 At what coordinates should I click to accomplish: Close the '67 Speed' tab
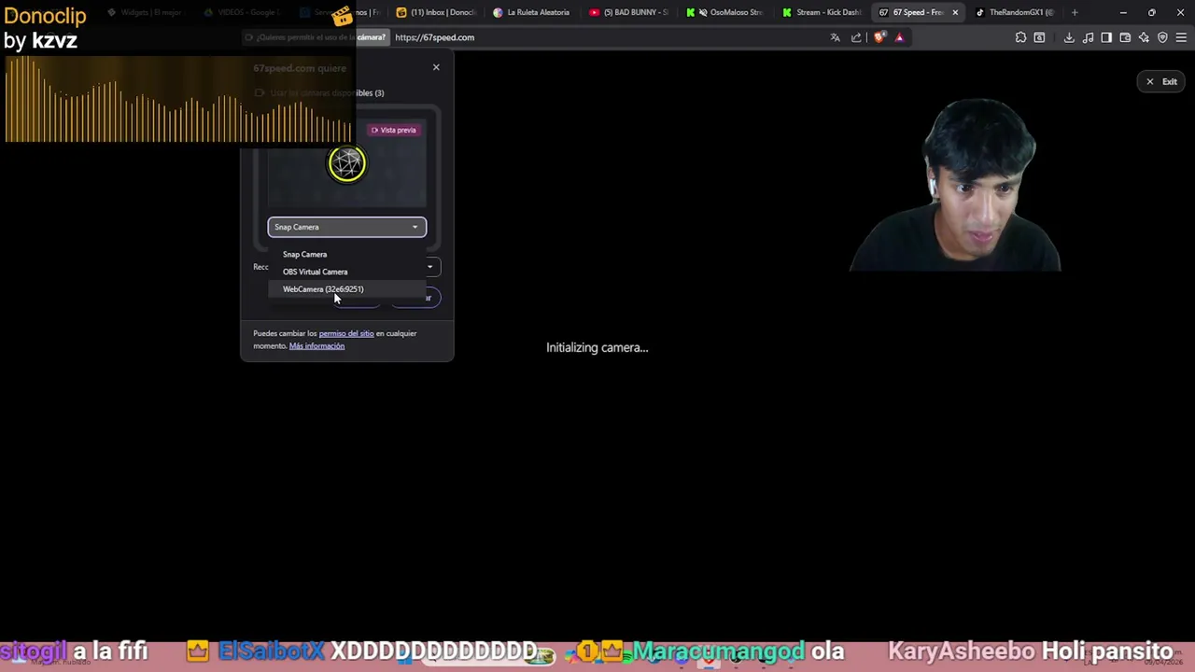[x=955, y=12]
